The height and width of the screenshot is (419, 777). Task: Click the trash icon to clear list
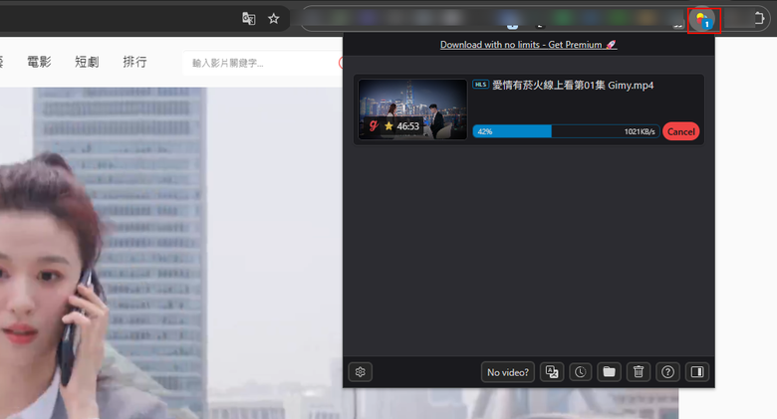tap(639, 372)
